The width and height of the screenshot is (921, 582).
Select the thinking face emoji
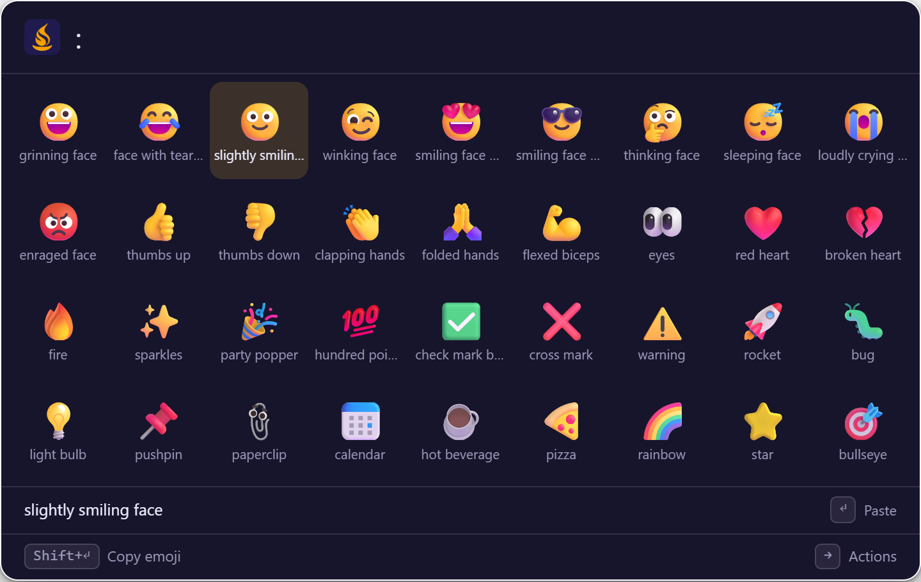coord(662,130)
